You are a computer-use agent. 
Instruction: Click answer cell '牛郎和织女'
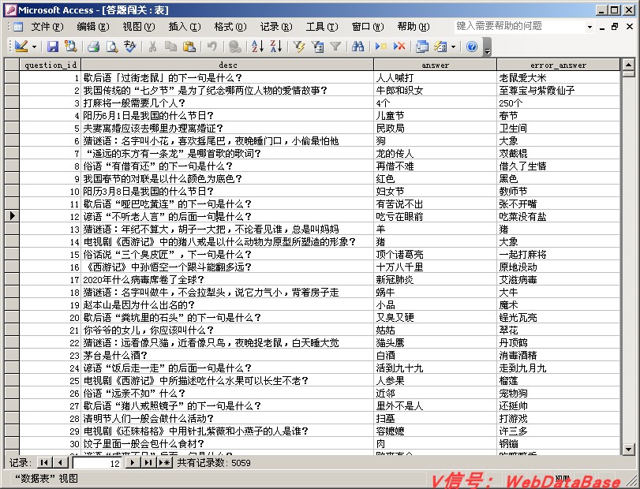click(435, 90)
